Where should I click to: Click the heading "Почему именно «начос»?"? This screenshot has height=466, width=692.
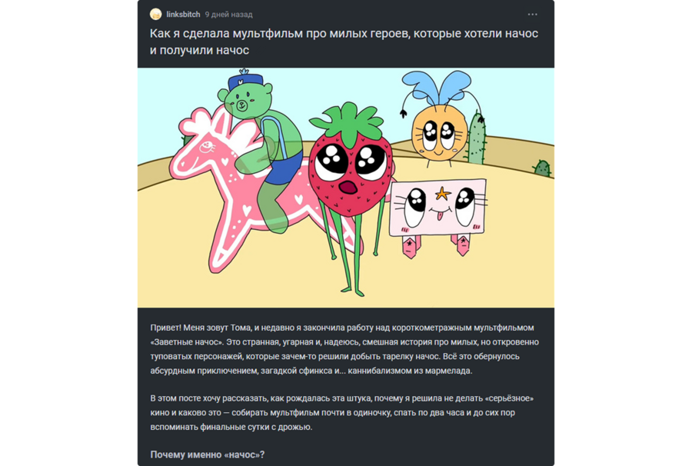pyautogui.click(x=208, y=454)
